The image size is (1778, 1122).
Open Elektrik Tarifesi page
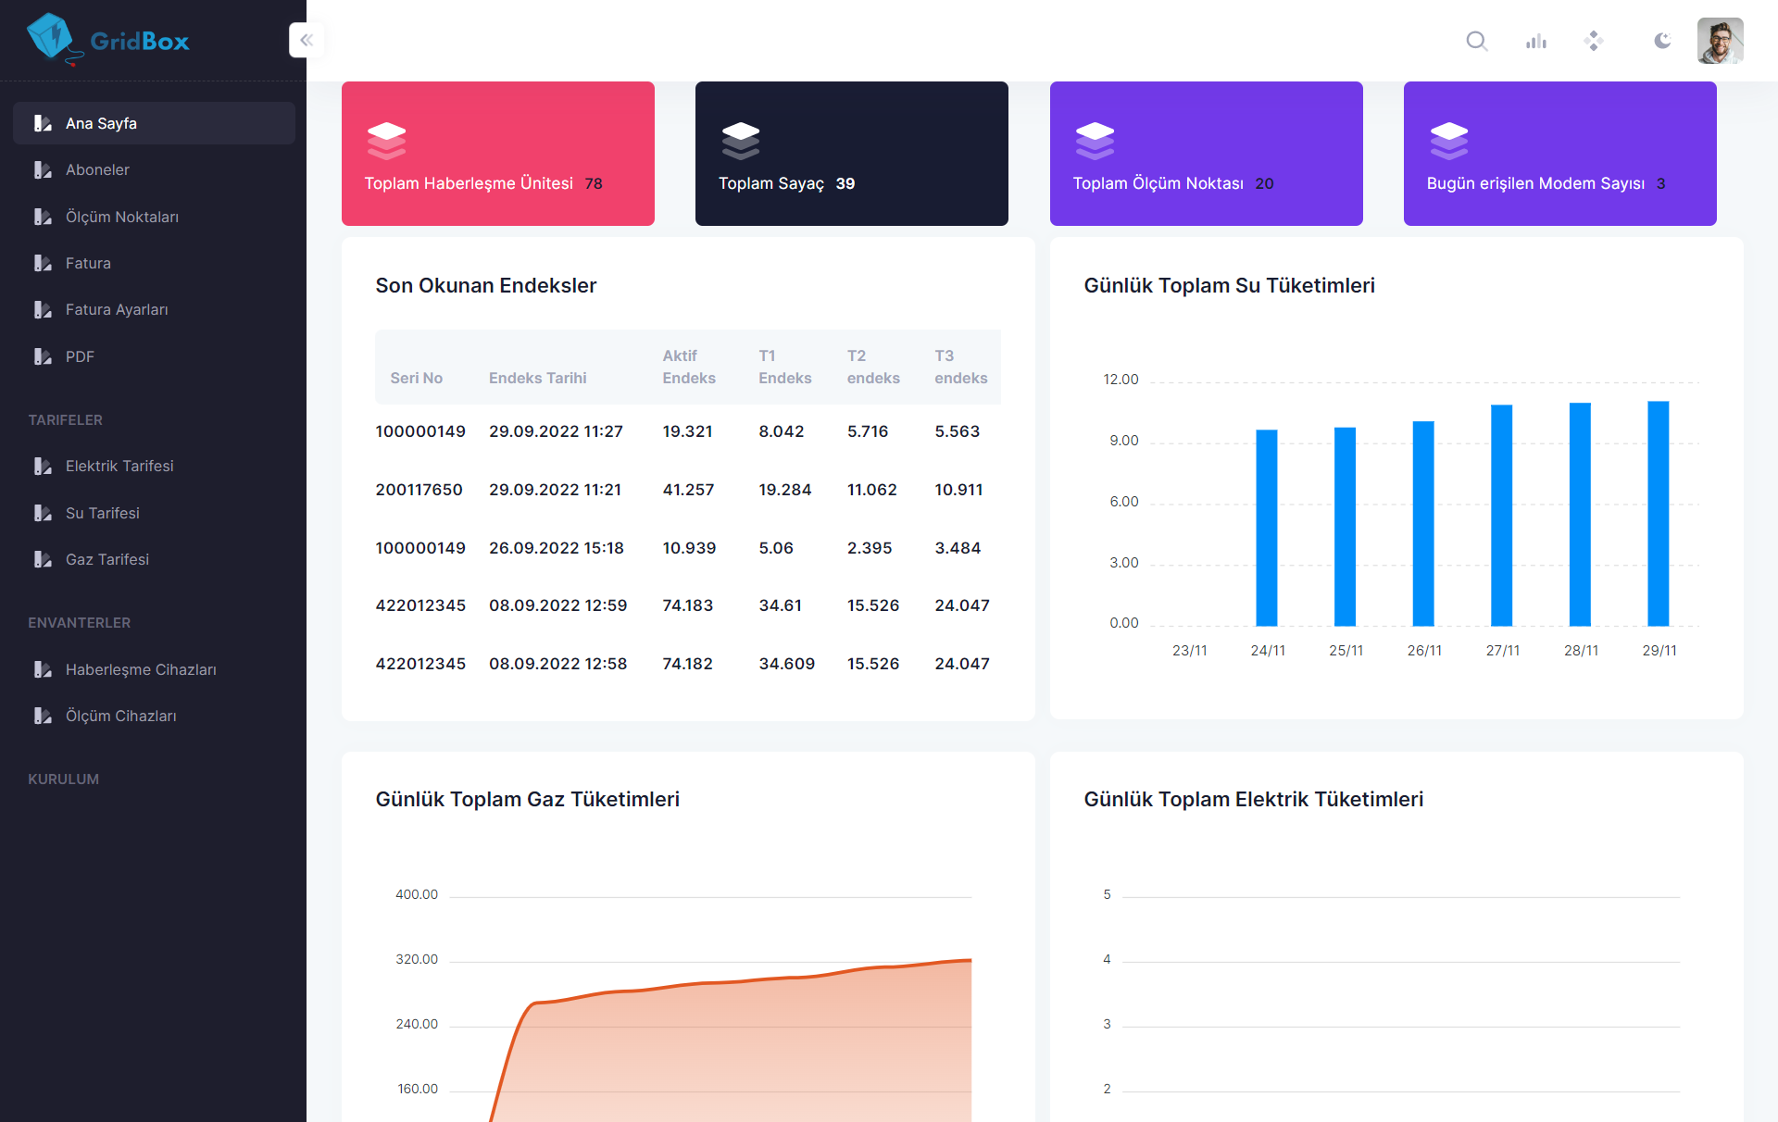[x=119, y=466]
